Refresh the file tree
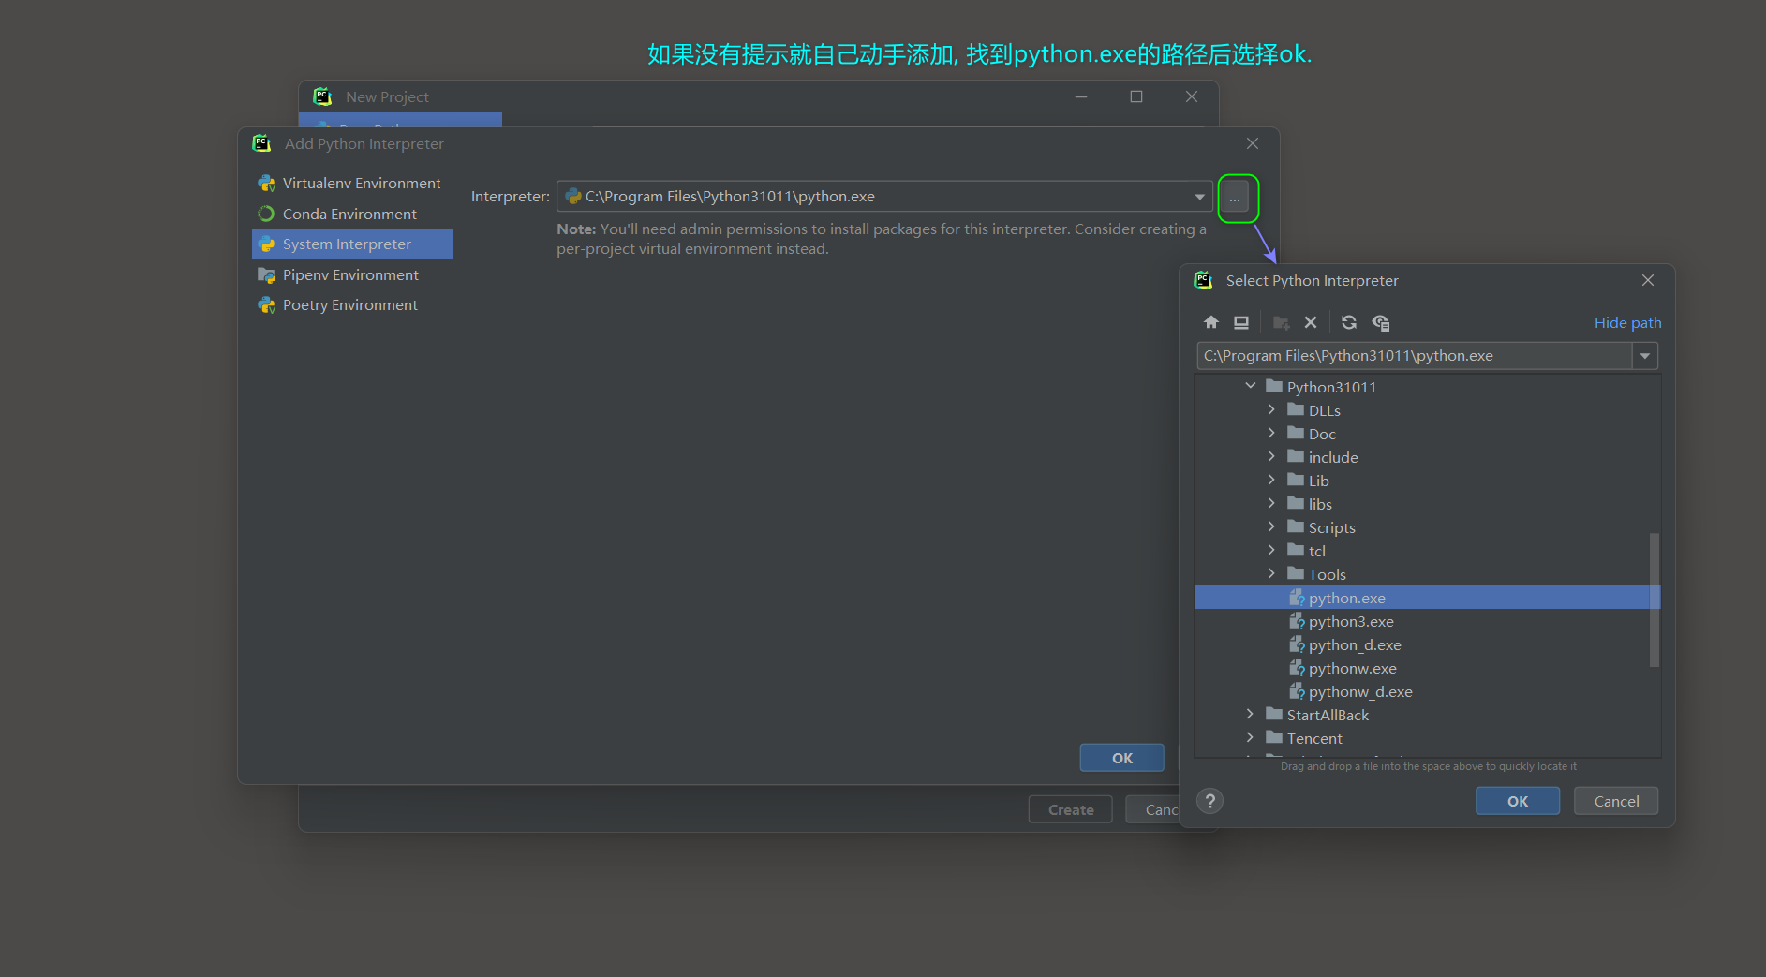 [x=1349, y=322]
